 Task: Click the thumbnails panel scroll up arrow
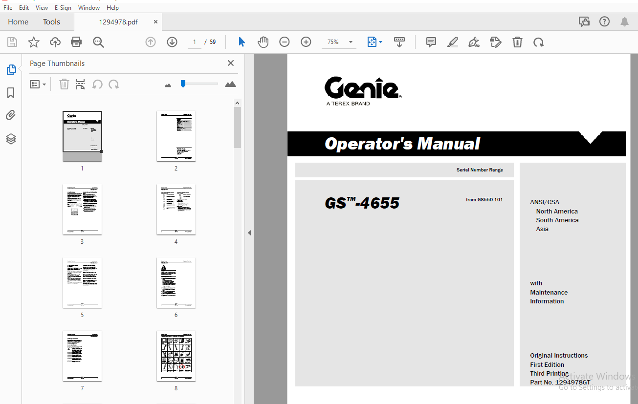point(238,103)
